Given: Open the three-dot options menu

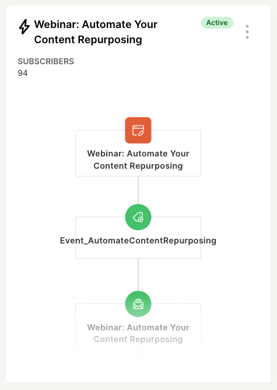Looking at the screenshot, I should click(x=247, y=32).
